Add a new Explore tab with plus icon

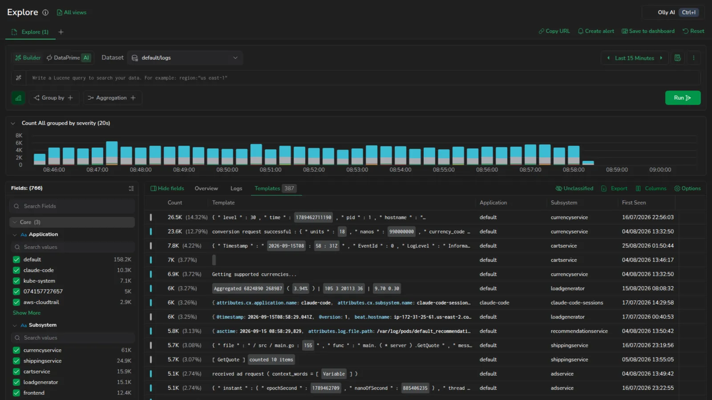pos(61,32)
